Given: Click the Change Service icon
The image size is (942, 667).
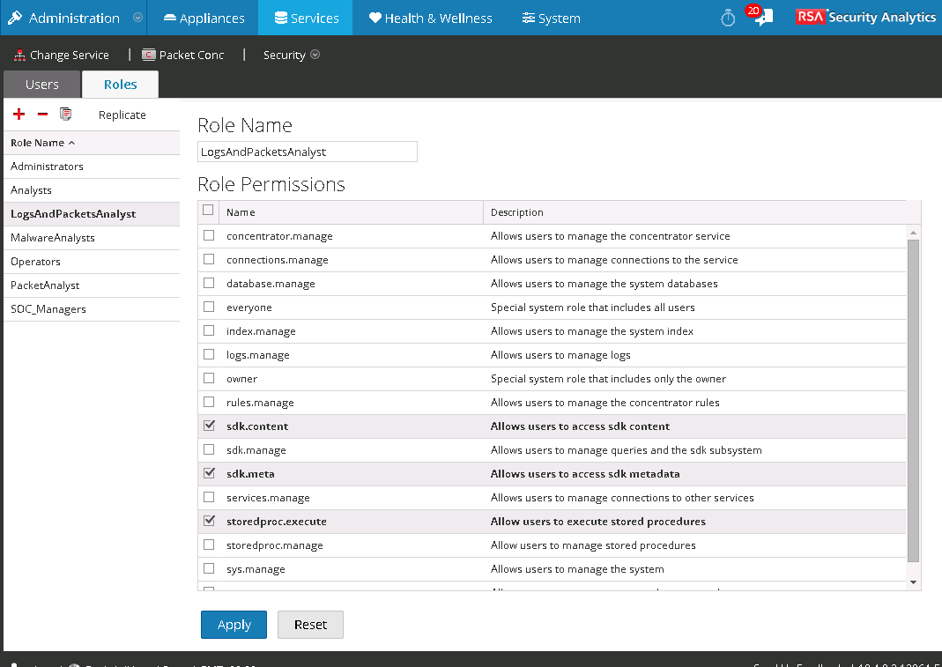Looking at the screenshot, I should click(19, 56).
